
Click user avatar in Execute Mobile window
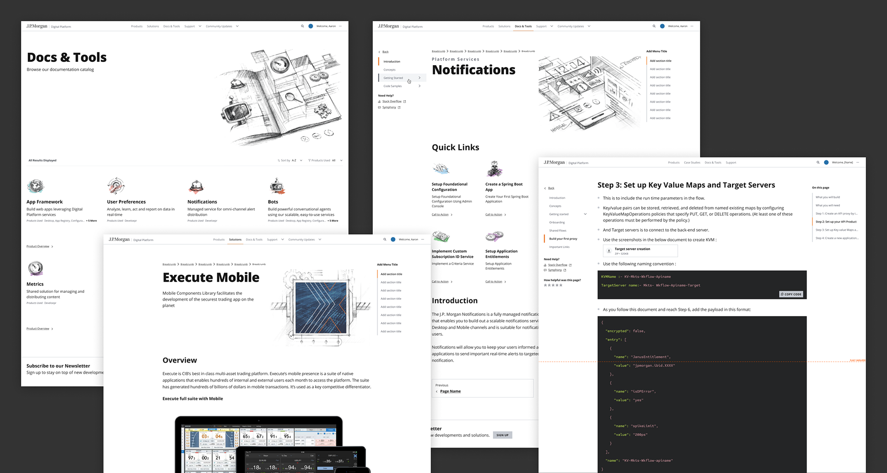[x=393, y=240]
